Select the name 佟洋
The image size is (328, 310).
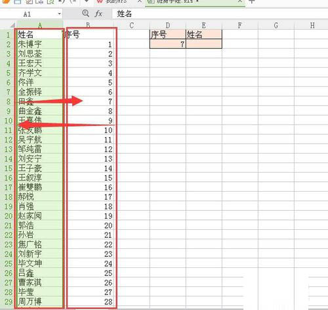click(26, 82)
